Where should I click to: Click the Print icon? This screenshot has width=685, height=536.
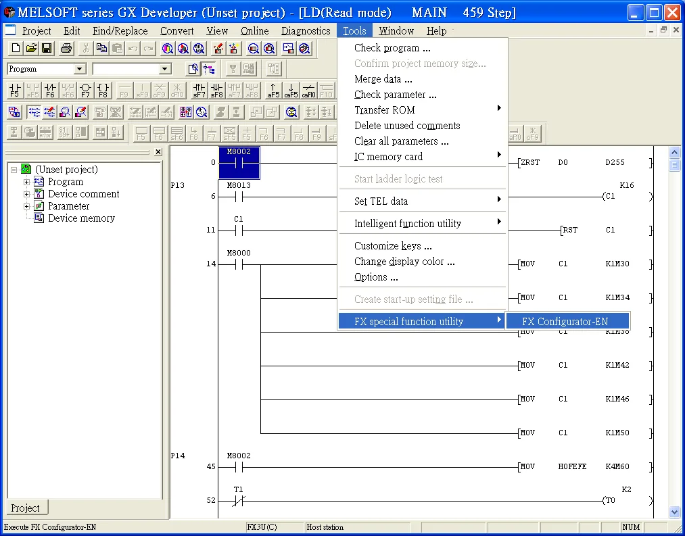tap(66, 48)
